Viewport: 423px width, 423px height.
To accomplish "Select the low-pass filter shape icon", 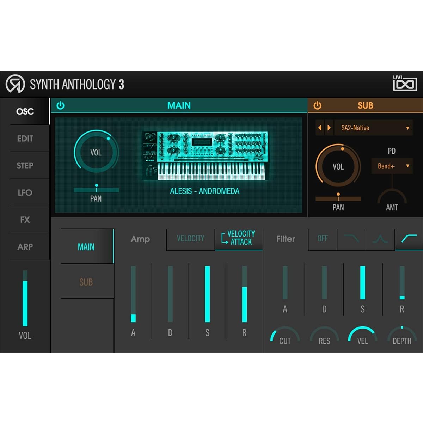I will tap(351, 239).
